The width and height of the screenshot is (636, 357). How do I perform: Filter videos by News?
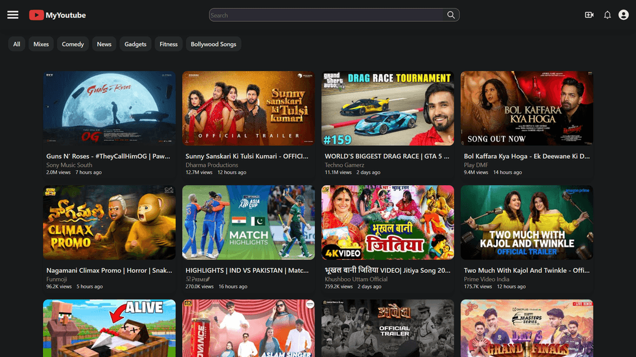(x=104, y=44)
